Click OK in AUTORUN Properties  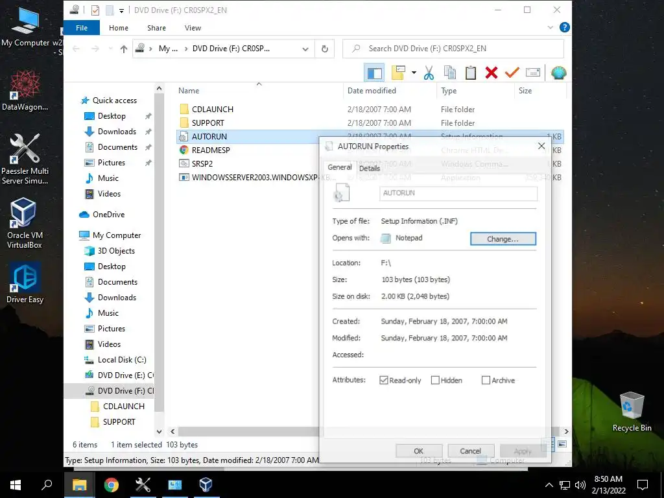419,451
